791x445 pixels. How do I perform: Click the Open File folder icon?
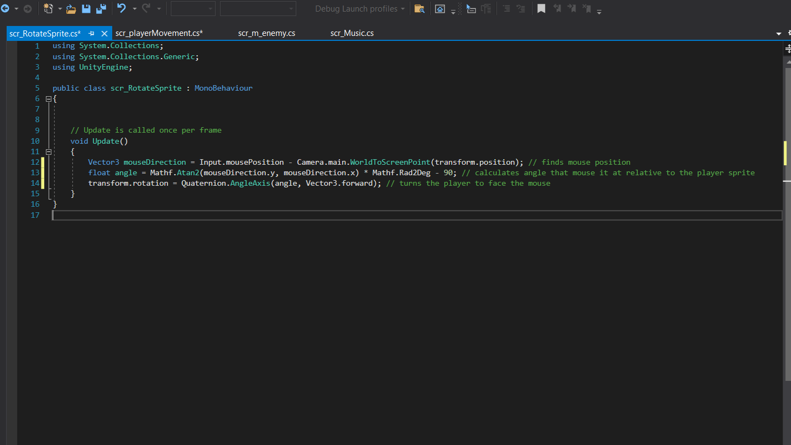(71, 9)
